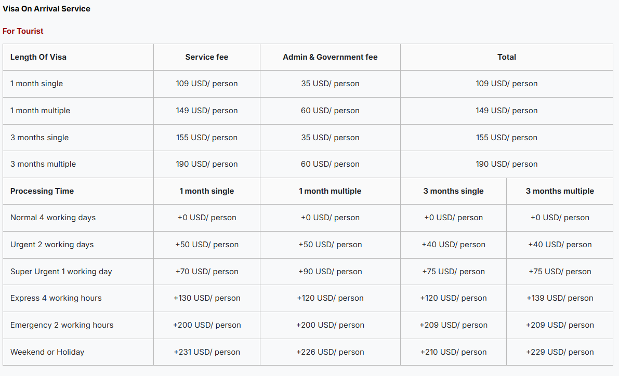Select the "Emergency 2 working hours" label
The width and height of the screenshot is (619, 376).
[x=62, y=325]
